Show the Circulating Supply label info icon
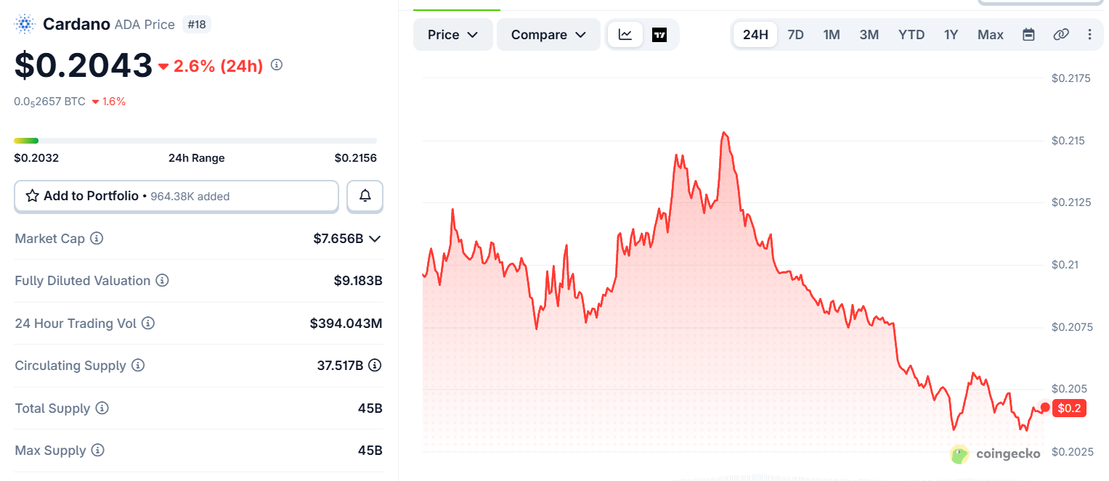The width and height of the screenshot is (1109, 481). coord(138,365)
